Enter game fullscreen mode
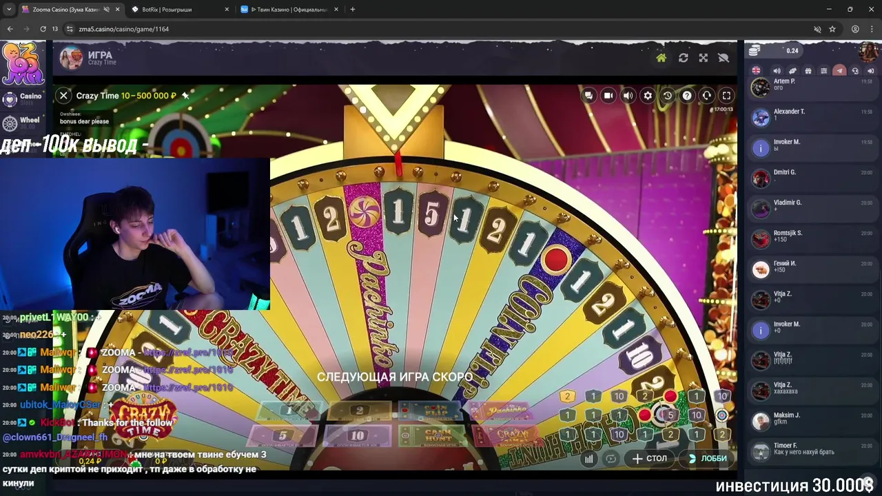Image resolution: width=882 pixels, height=496 pixels. [x=726, y=96]
